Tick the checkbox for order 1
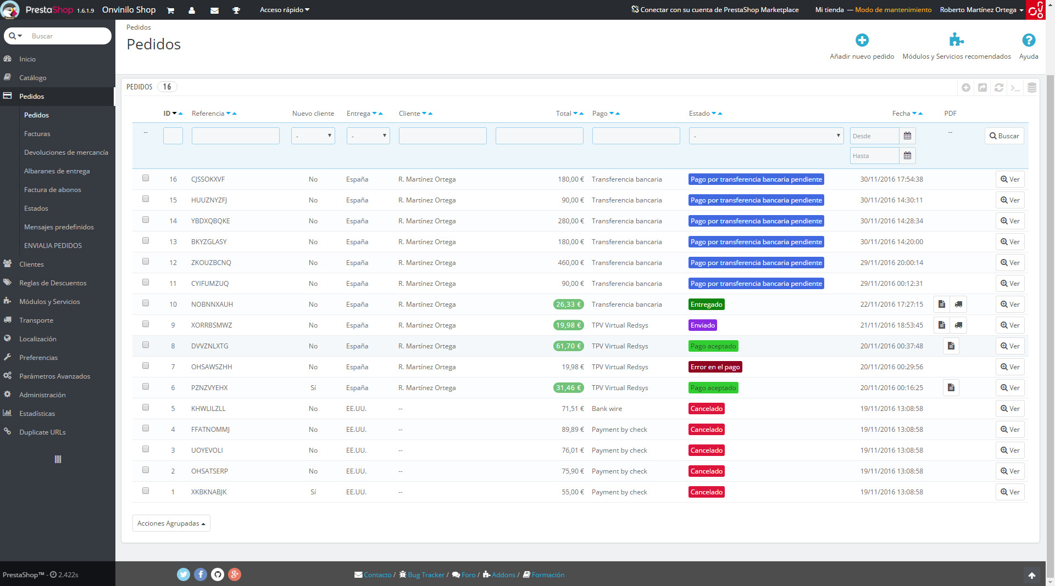Screen dimensions: 1055x586 [x=146, y=491]
